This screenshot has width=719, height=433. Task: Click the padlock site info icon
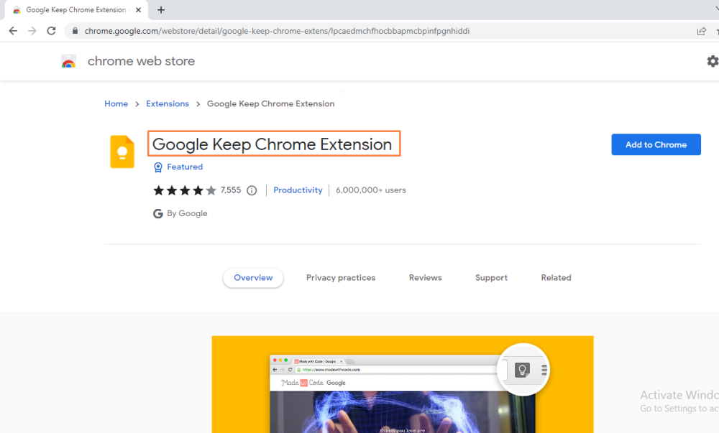click(75, 31)
